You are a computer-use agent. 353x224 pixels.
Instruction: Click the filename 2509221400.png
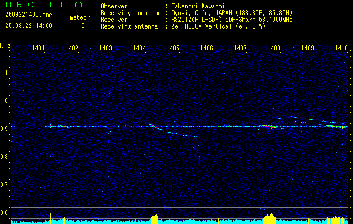pyautogui.click(x=29, y=15)
